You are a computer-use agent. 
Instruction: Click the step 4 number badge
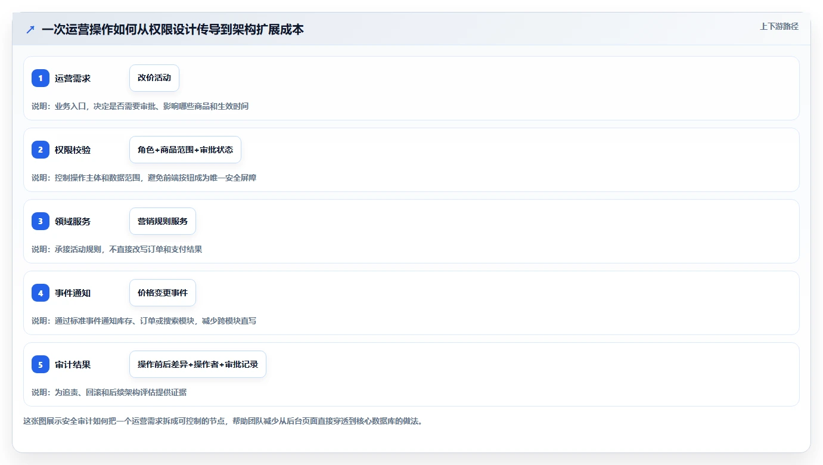[41, 293]
